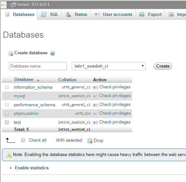Open the test database link
This screenshot has width=186, height=182.
pos(17,122)
